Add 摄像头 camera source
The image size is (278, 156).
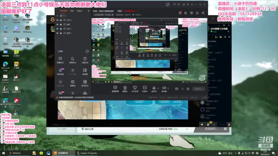pos(125,89)
